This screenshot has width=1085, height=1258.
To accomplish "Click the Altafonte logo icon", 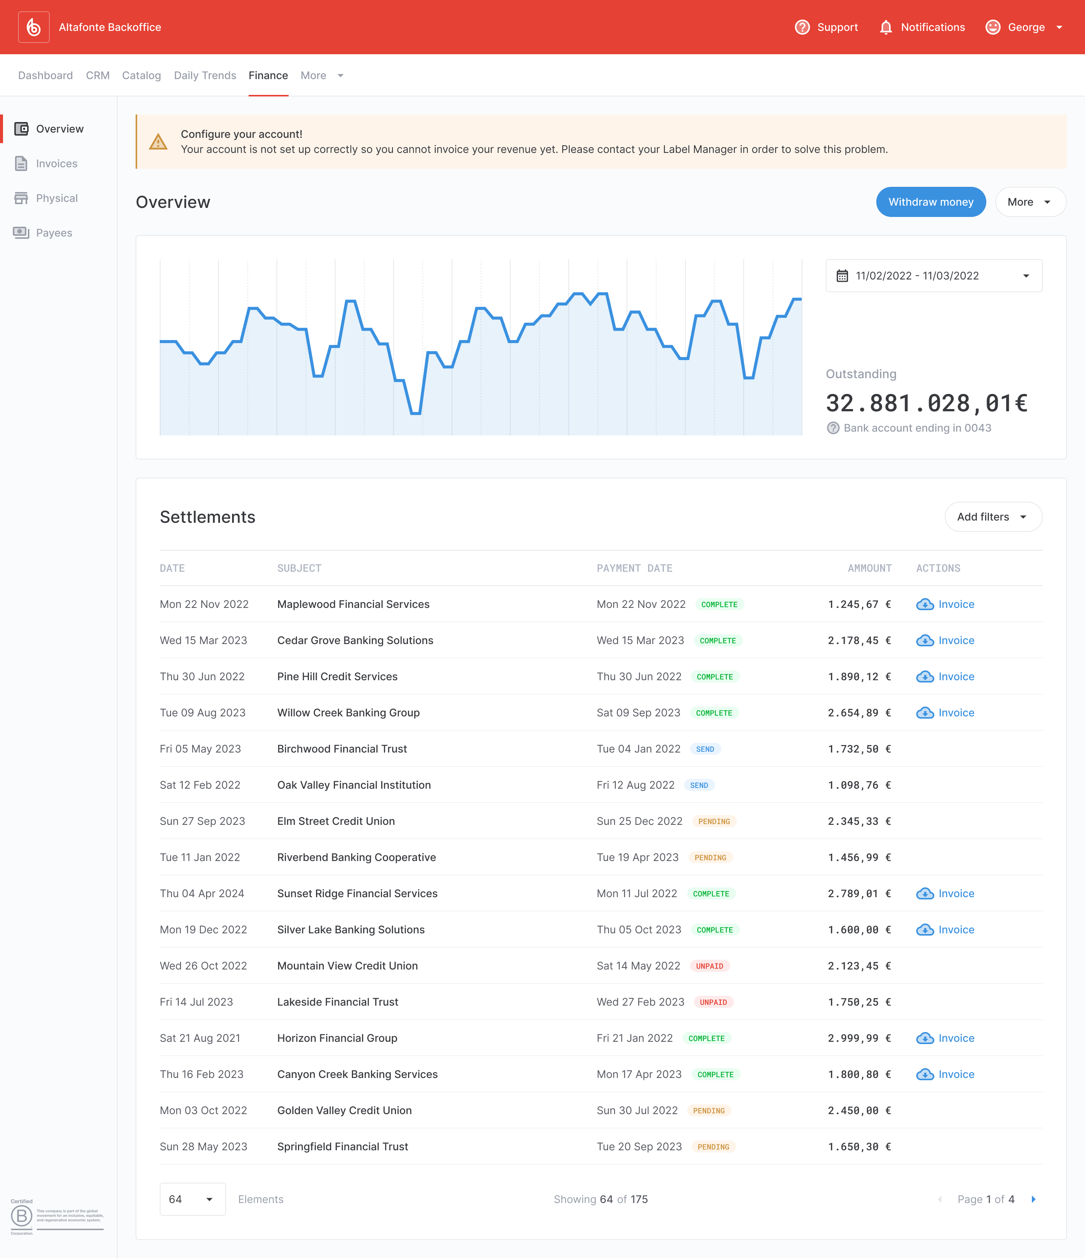I will [x=34, y=27].
